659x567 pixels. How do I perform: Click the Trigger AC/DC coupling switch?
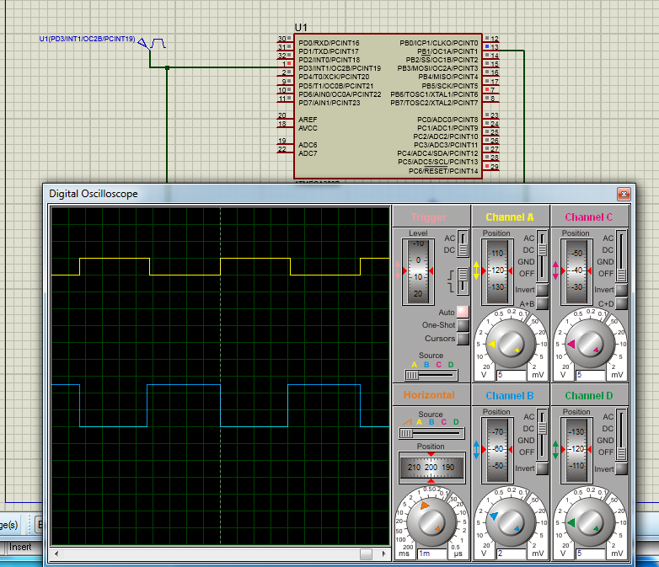463,243
